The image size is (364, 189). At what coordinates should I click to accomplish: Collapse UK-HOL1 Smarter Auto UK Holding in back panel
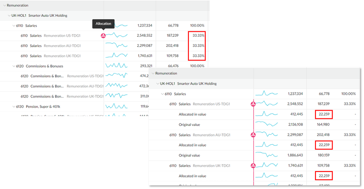[9, 15]
